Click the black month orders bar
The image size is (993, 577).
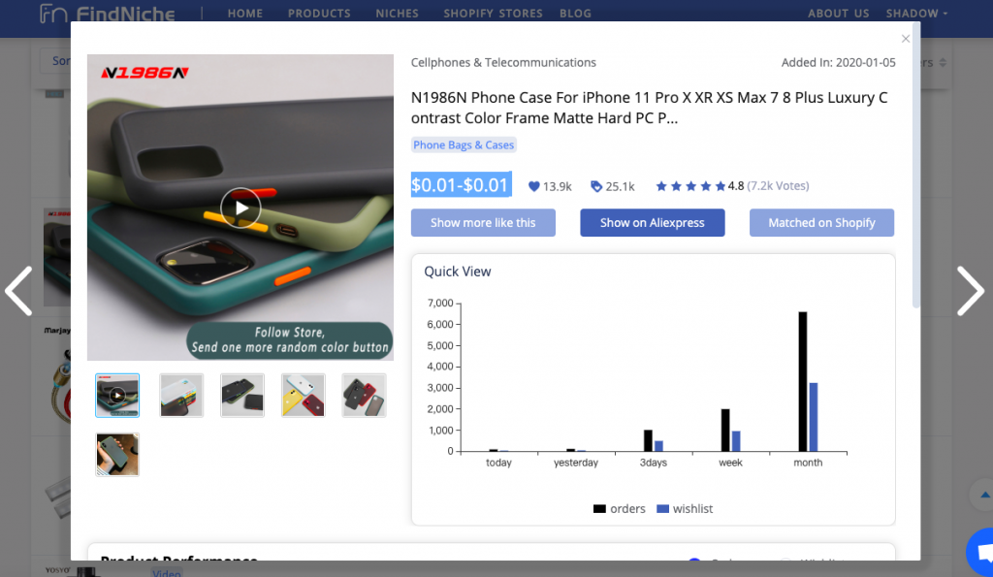coord(802,381)
